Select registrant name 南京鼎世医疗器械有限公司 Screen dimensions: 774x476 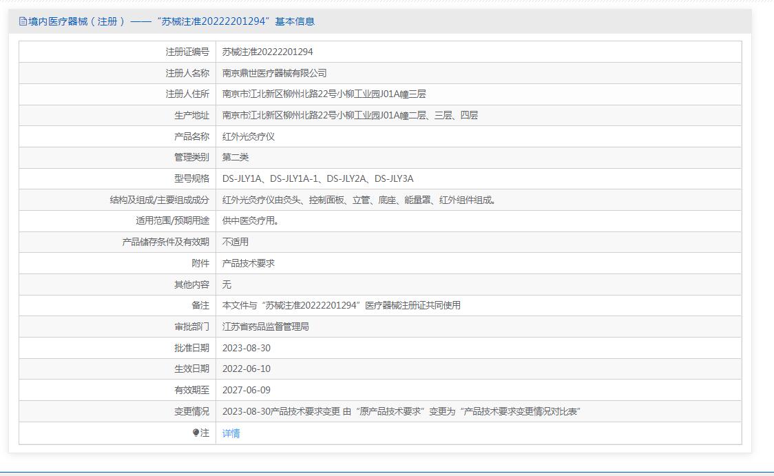[275, 73]
